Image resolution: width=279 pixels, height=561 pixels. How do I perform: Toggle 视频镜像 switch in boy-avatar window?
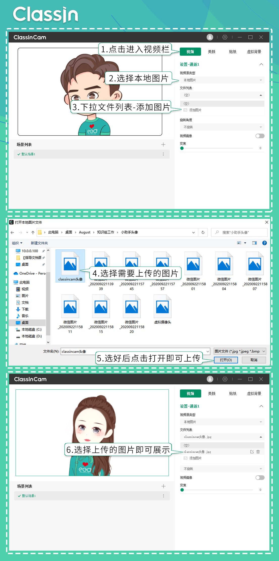pyautogui.click(x=260, y=136)
